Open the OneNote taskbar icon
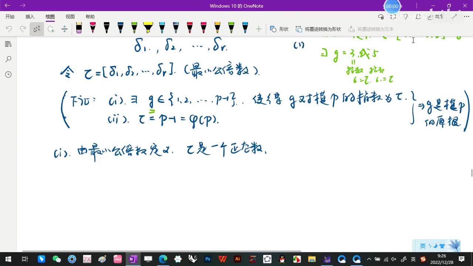Screen dimensions: 473x266 [x=132, y=259]
